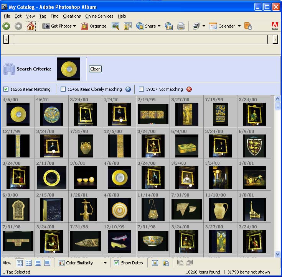Enable the 12466 items Closely Matching checkbox

[63, 89]
